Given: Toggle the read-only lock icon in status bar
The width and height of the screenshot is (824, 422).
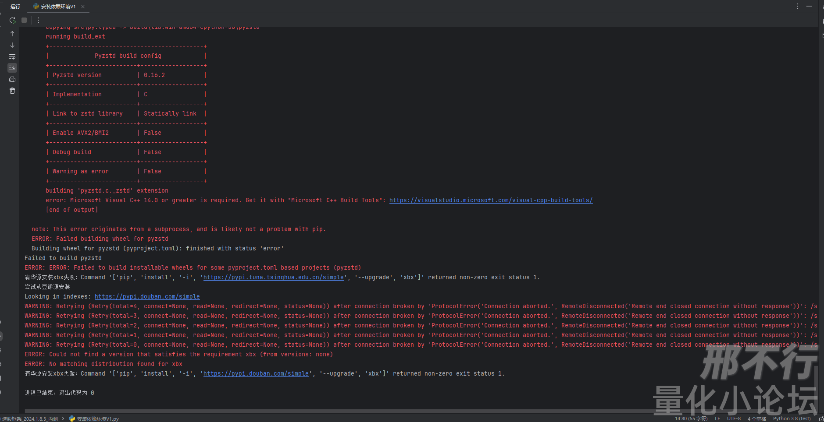Looking at the screenshot, I should (x=821, y=418).
